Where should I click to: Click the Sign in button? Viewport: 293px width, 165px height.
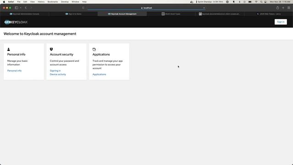pos(281,22)
